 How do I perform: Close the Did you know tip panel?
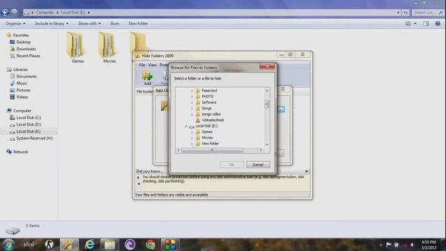point(307,171)
